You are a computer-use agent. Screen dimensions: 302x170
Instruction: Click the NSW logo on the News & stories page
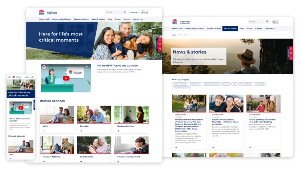pos(175,22)
